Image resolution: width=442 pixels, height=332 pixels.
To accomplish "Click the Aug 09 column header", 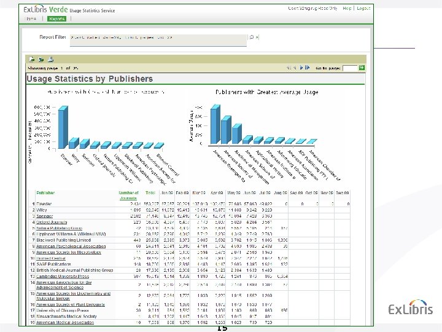I will point(281,193).
